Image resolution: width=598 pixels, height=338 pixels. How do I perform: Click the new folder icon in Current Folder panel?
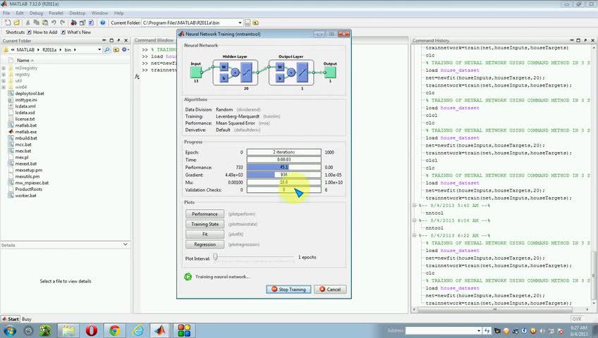point(116,50)
